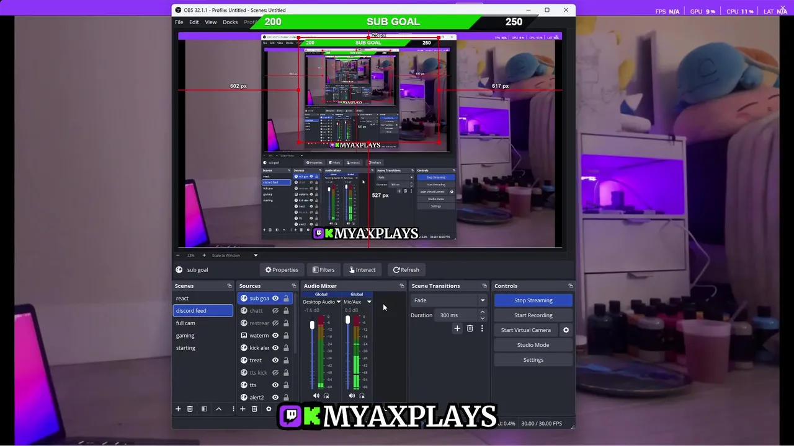Enable Studio Mode
Screen dimensions: 794x446
[533, 345]
